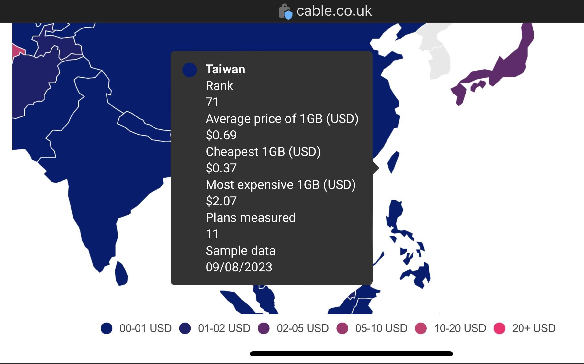This screenshot has height=364, width=584.
Task: Toggle the 00-01 USD legend swatch
Action: 107,328
